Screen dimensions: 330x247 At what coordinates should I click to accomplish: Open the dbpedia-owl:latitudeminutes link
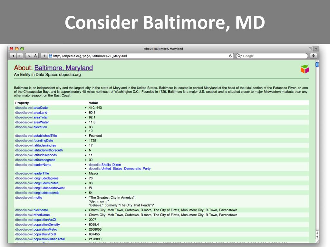coord(35,145)
